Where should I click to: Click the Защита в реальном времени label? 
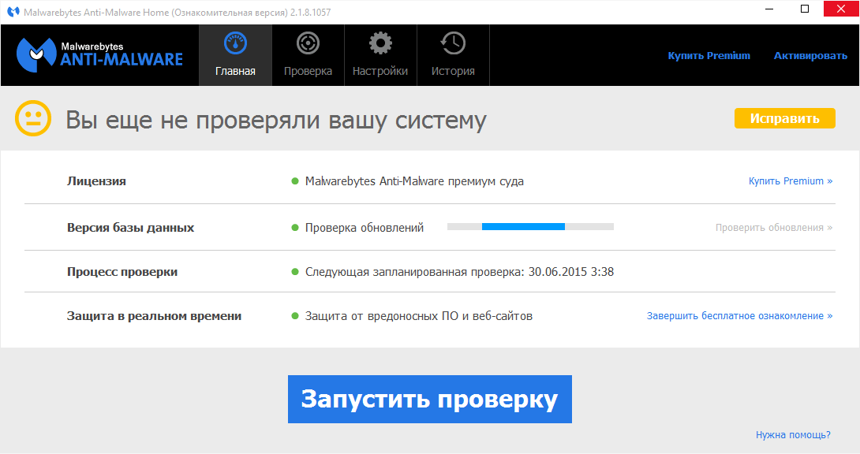[x=154, y=316]
